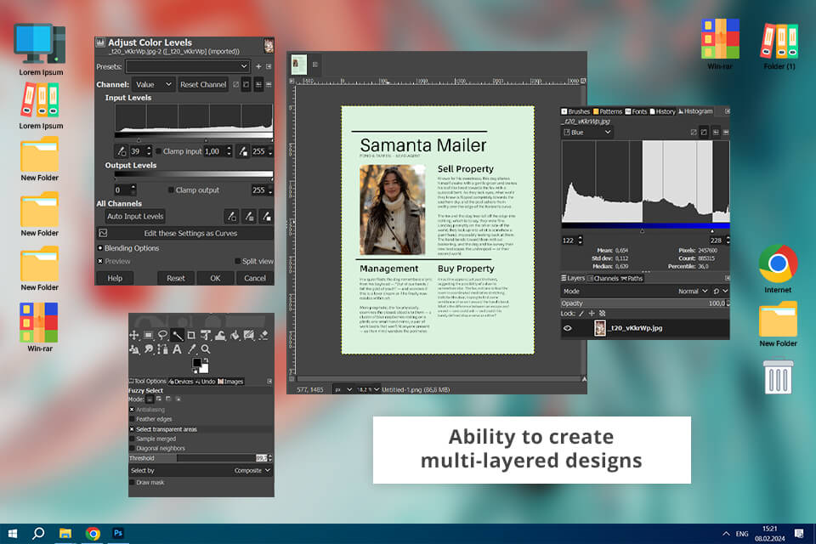This screenshot has height=544, width=816.
Task: Open the Channel Value dropdown
Action: 153,85
